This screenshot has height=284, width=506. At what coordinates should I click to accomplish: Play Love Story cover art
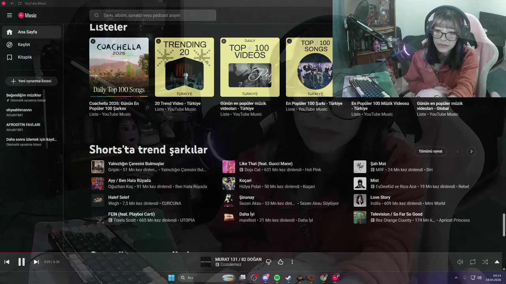pos(360,200)
